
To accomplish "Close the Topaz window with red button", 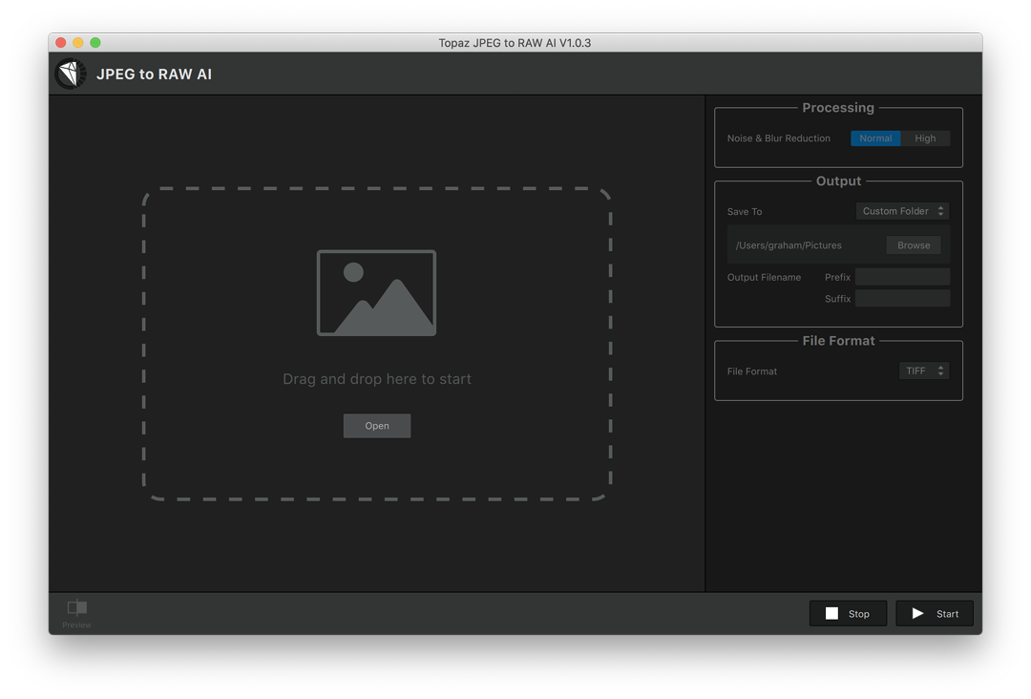I will (60, 43).
